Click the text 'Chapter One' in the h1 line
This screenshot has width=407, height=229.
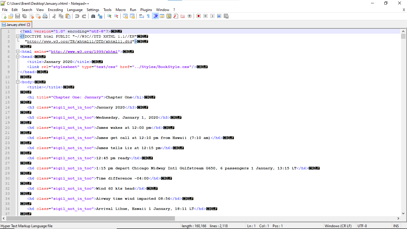pyautogui.click(x=119, y=97)
